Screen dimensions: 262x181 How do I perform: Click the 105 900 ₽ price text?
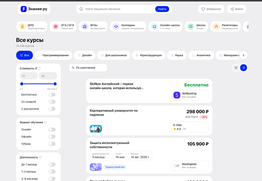tap(198, 144)
